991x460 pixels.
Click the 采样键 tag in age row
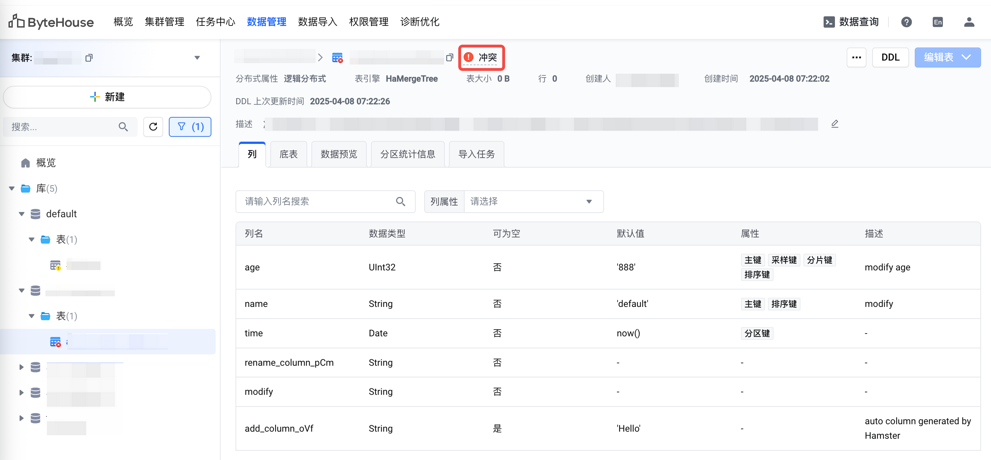click(x=784, y=260)
